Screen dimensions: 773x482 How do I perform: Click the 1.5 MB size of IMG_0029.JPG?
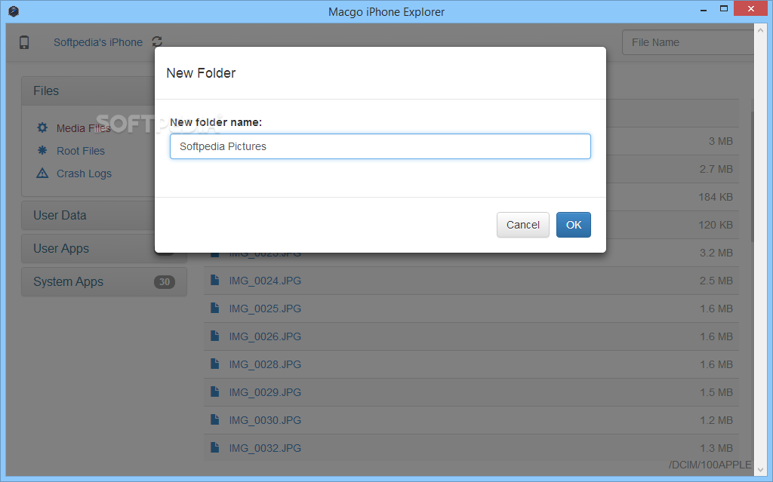coord(716,392)
